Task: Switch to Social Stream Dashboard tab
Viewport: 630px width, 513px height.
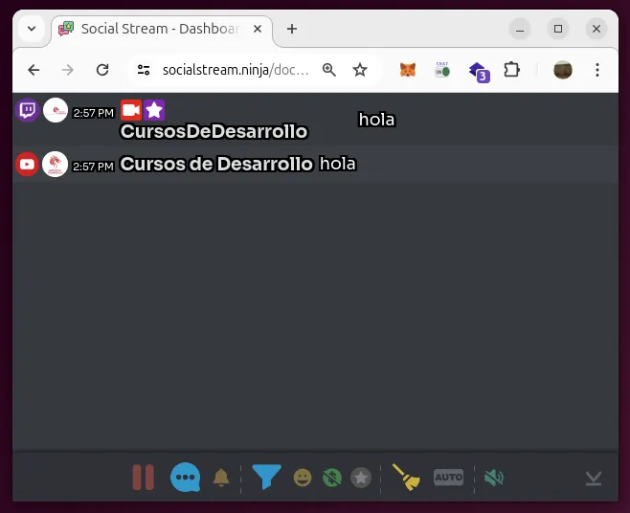Action: [x=158, y=29]
